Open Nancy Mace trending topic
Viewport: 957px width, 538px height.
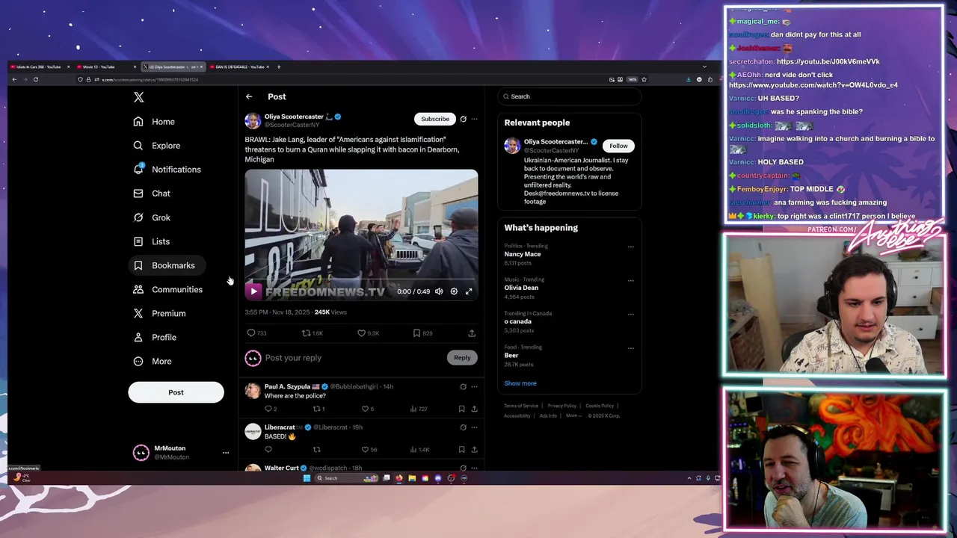point(523,254)
